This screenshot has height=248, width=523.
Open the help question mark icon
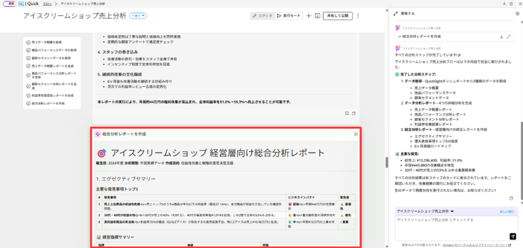(511, 3)
